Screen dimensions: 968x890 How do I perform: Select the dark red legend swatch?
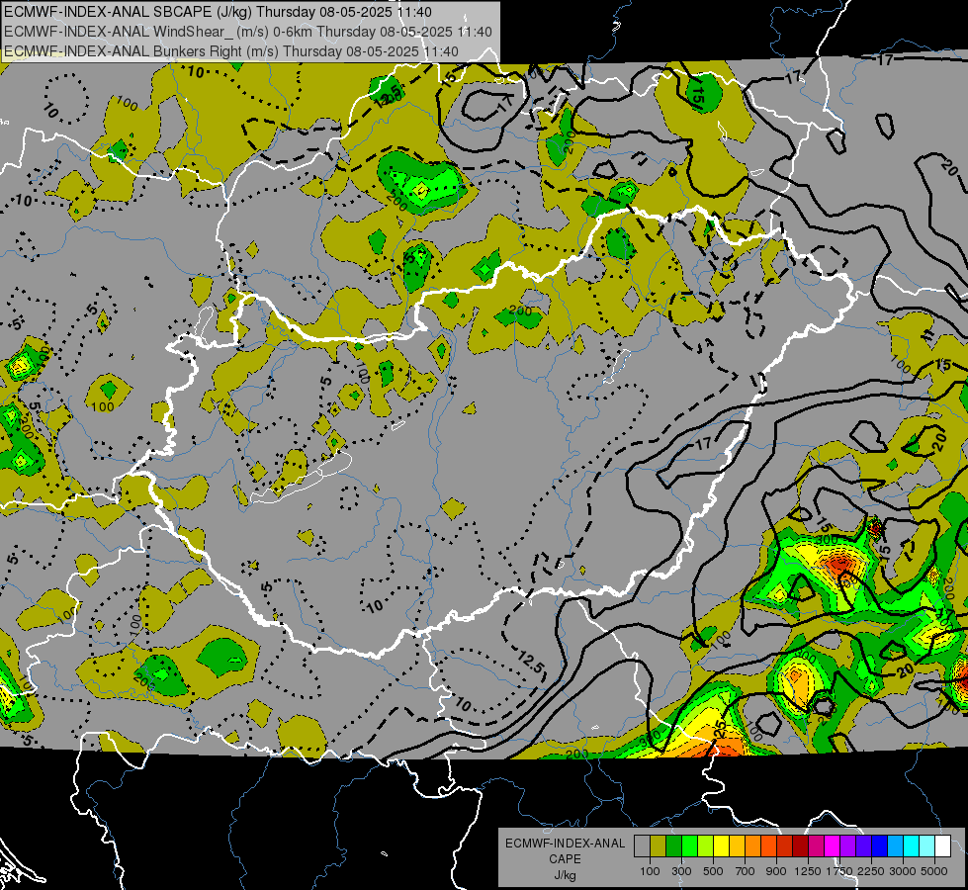[801, 846]
